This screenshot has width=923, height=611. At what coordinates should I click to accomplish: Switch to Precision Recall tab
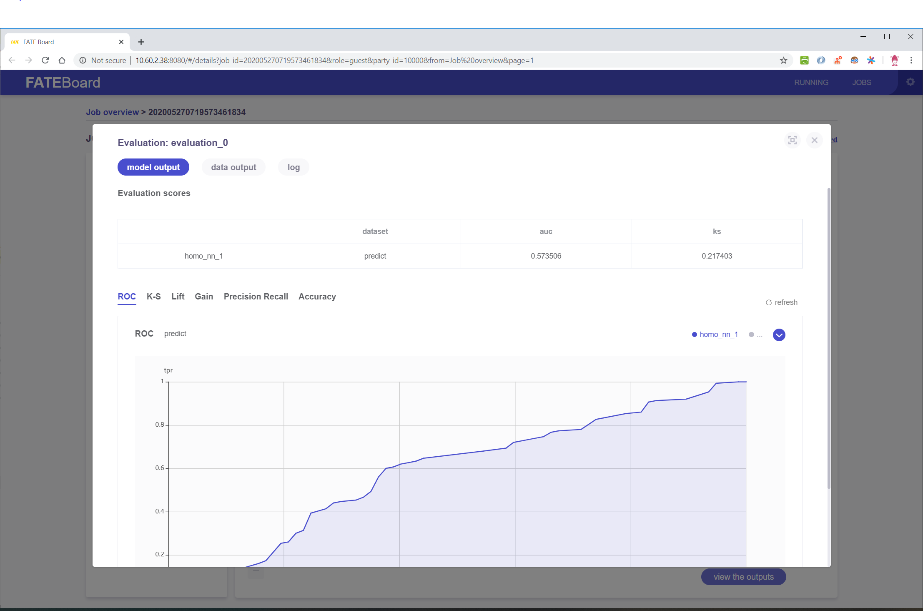coord(256,297)
